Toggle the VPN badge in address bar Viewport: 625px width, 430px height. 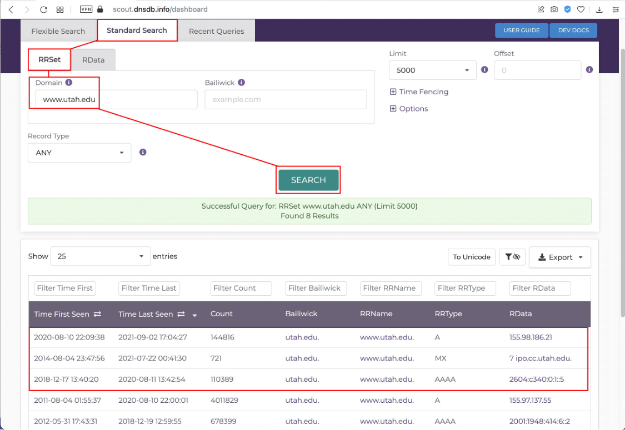point(86,9)
